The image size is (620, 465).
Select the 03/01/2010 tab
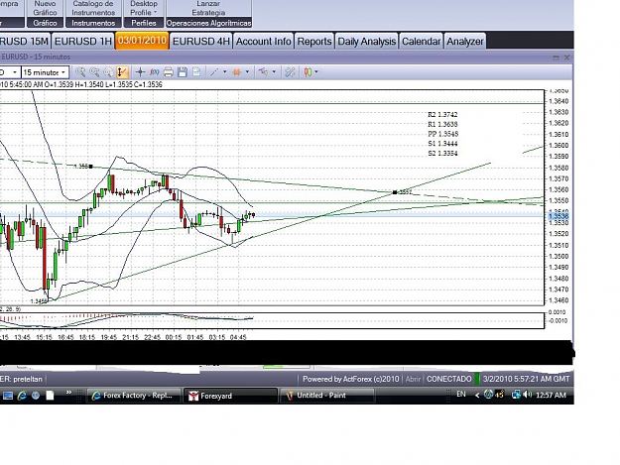[x=142, y=41]
